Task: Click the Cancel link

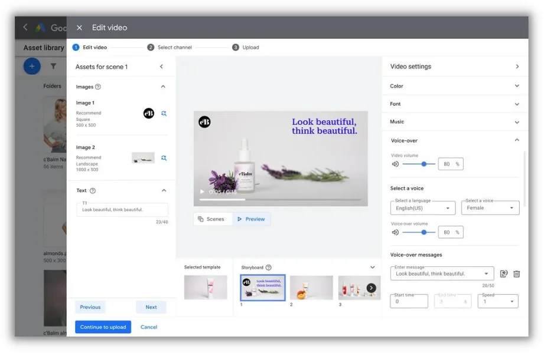Action: [149, 327]
